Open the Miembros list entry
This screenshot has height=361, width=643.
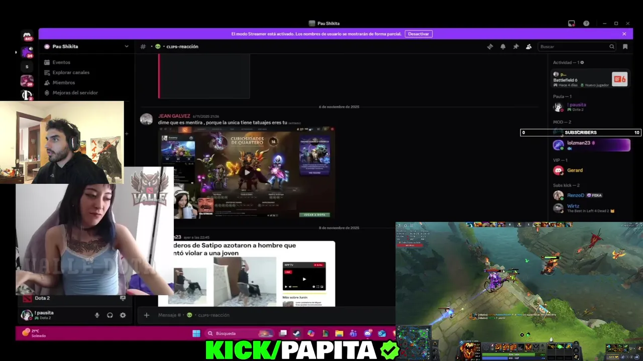pyautogui.click(x=64, y=82)
